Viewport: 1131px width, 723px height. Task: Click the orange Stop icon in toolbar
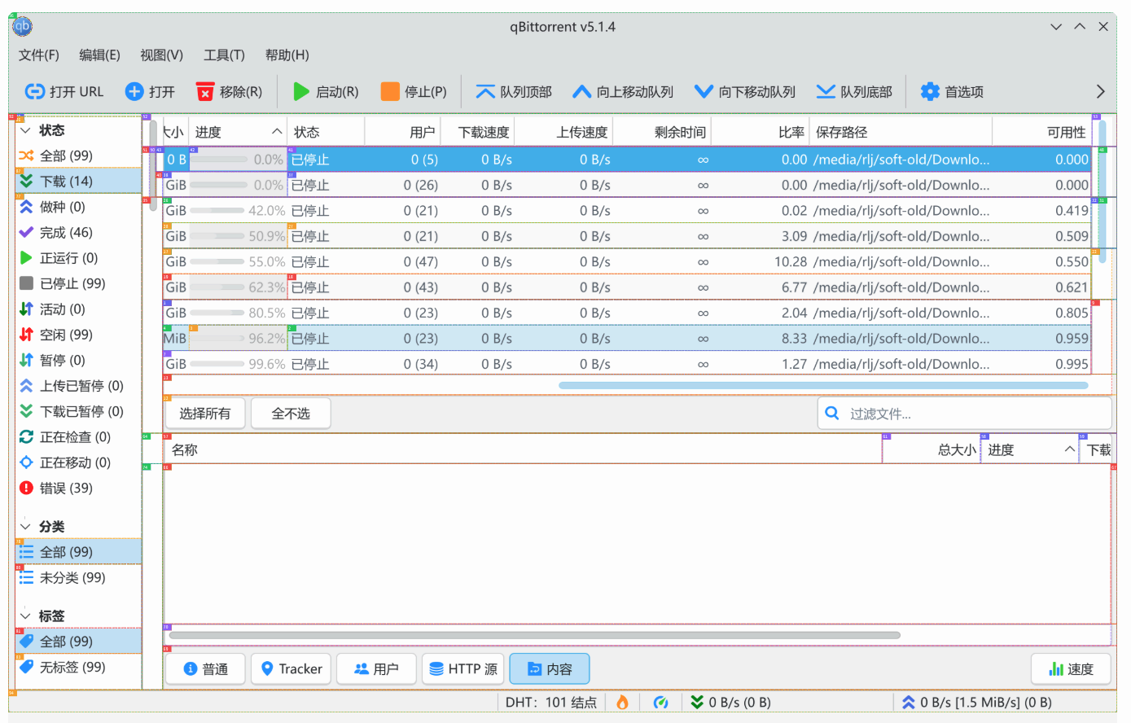(x=390, y=92)
